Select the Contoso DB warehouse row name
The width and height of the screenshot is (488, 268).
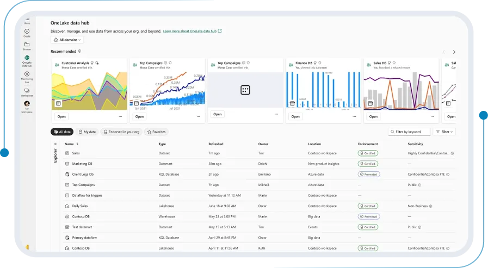pyautogui.click(x=81, y=217)
